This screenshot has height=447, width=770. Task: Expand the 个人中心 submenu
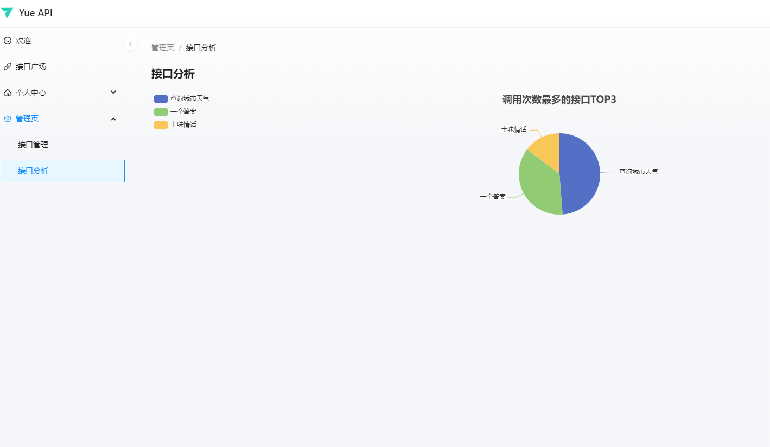point(113,92)
